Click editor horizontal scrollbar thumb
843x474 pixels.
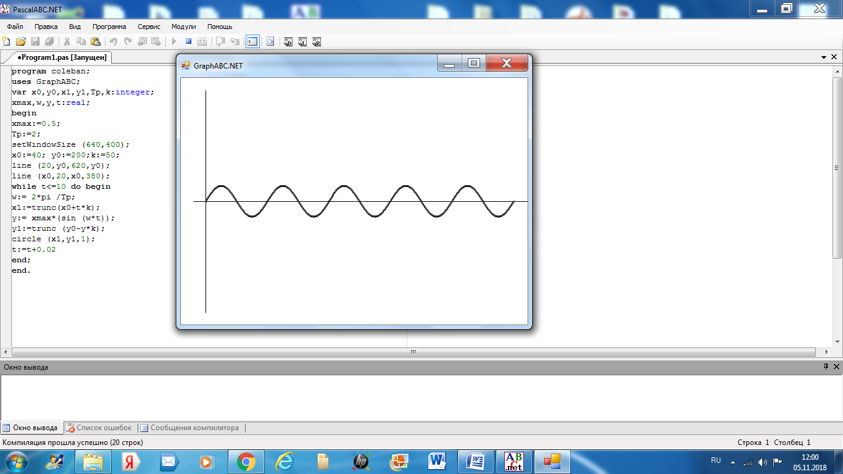(413, 352)
